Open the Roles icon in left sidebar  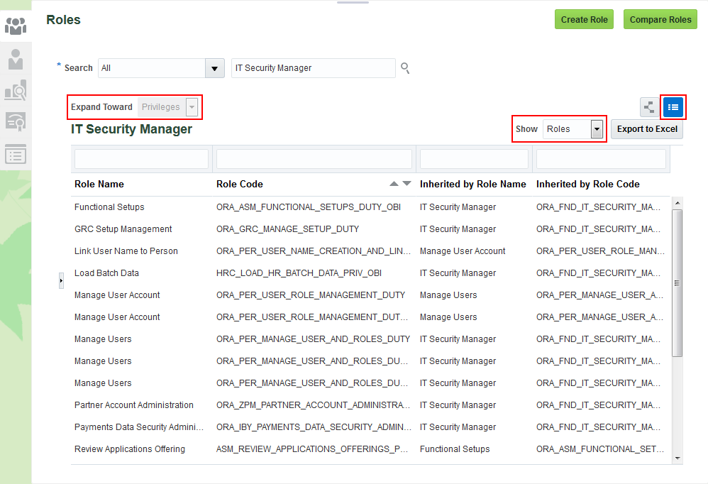coord(16,26)
